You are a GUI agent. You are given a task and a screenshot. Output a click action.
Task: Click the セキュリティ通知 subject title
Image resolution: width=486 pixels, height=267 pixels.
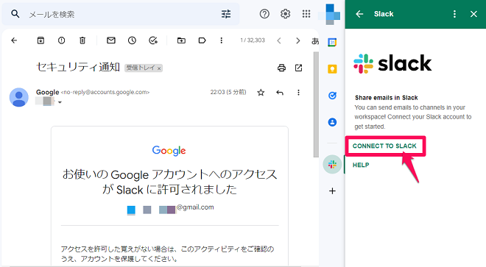click(78, 67)
